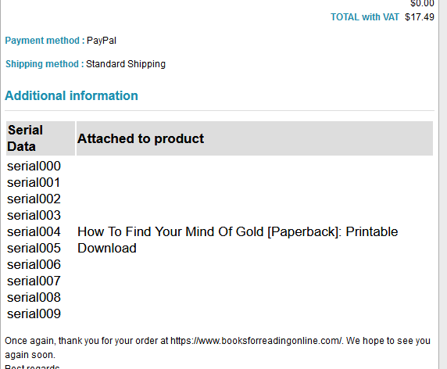
Task: Select the serial004 entry
Action: coord(34,232)
